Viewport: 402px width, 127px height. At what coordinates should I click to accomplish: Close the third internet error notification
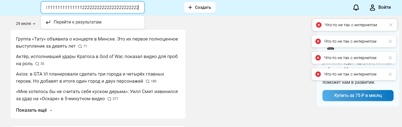point(390,58)
